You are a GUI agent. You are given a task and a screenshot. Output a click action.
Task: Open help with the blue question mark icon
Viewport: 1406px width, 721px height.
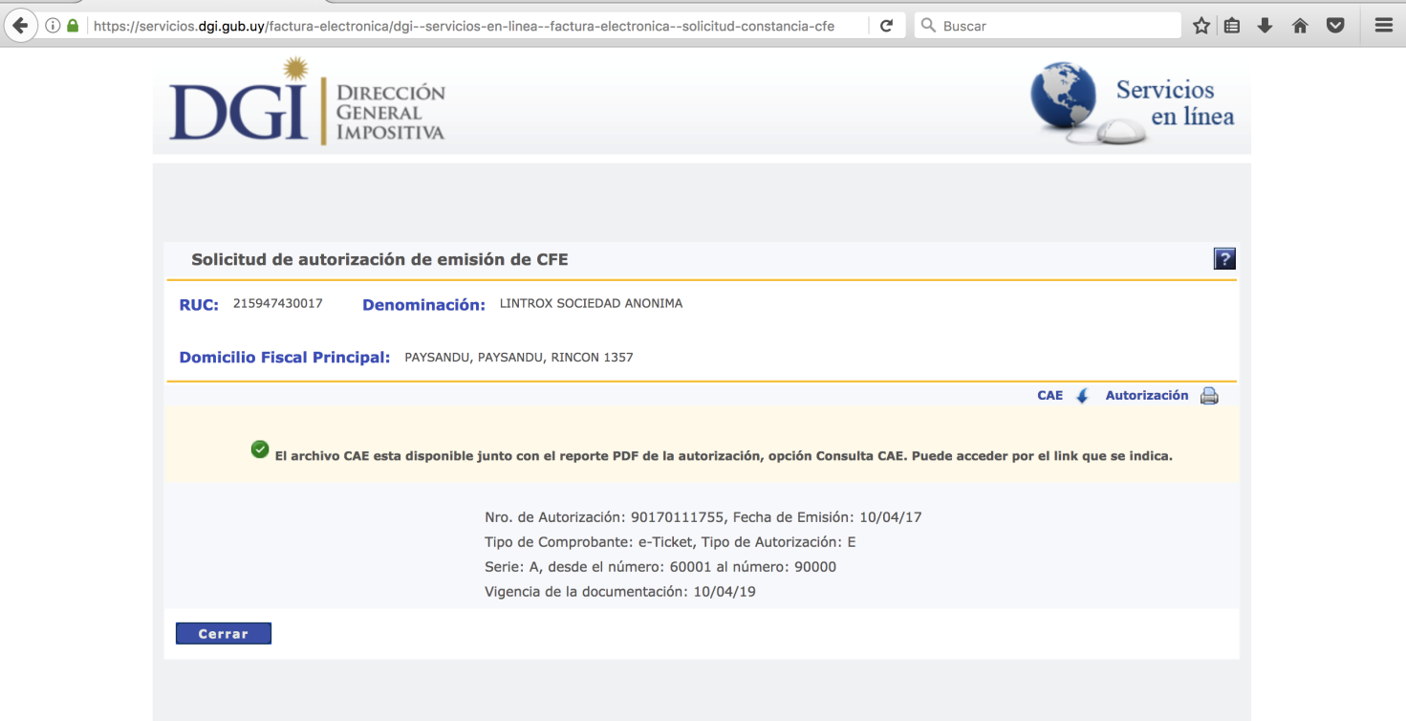(1224, 258)
